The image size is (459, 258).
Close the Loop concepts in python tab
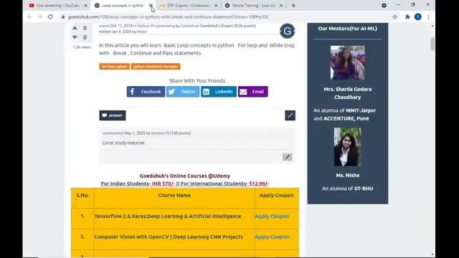[151, 6]
